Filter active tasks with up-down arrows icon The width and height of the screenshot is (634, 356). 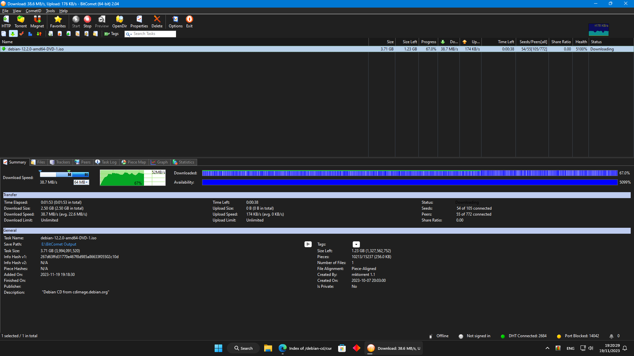pyautogui.click(x=39, y=34)
